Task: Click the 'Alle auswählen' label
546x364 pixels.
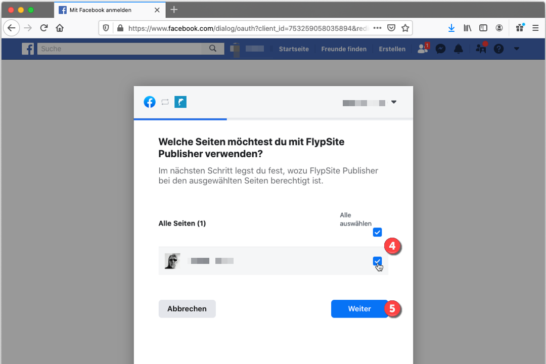Action: [x=355, y=219]
